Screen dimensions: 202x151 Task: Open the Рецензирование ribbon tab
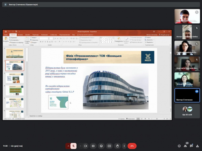pyautogui.click(x=65, y=35)
